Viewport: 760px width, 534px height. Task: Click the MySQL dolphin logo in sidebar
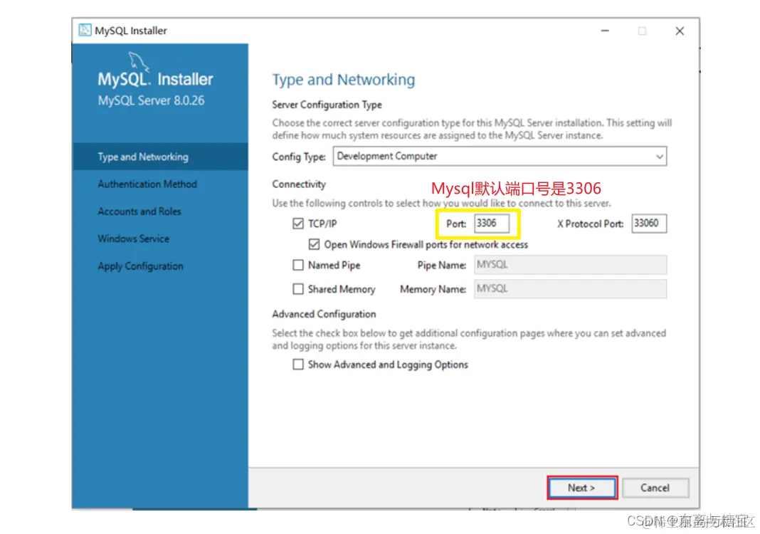137,62
